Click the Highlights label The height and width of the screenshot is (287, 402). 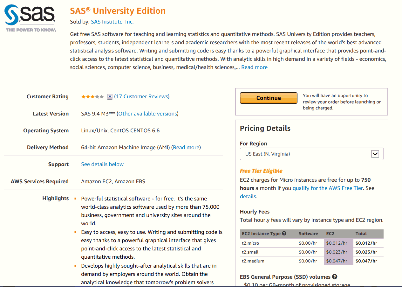click(x=56, y=198)
